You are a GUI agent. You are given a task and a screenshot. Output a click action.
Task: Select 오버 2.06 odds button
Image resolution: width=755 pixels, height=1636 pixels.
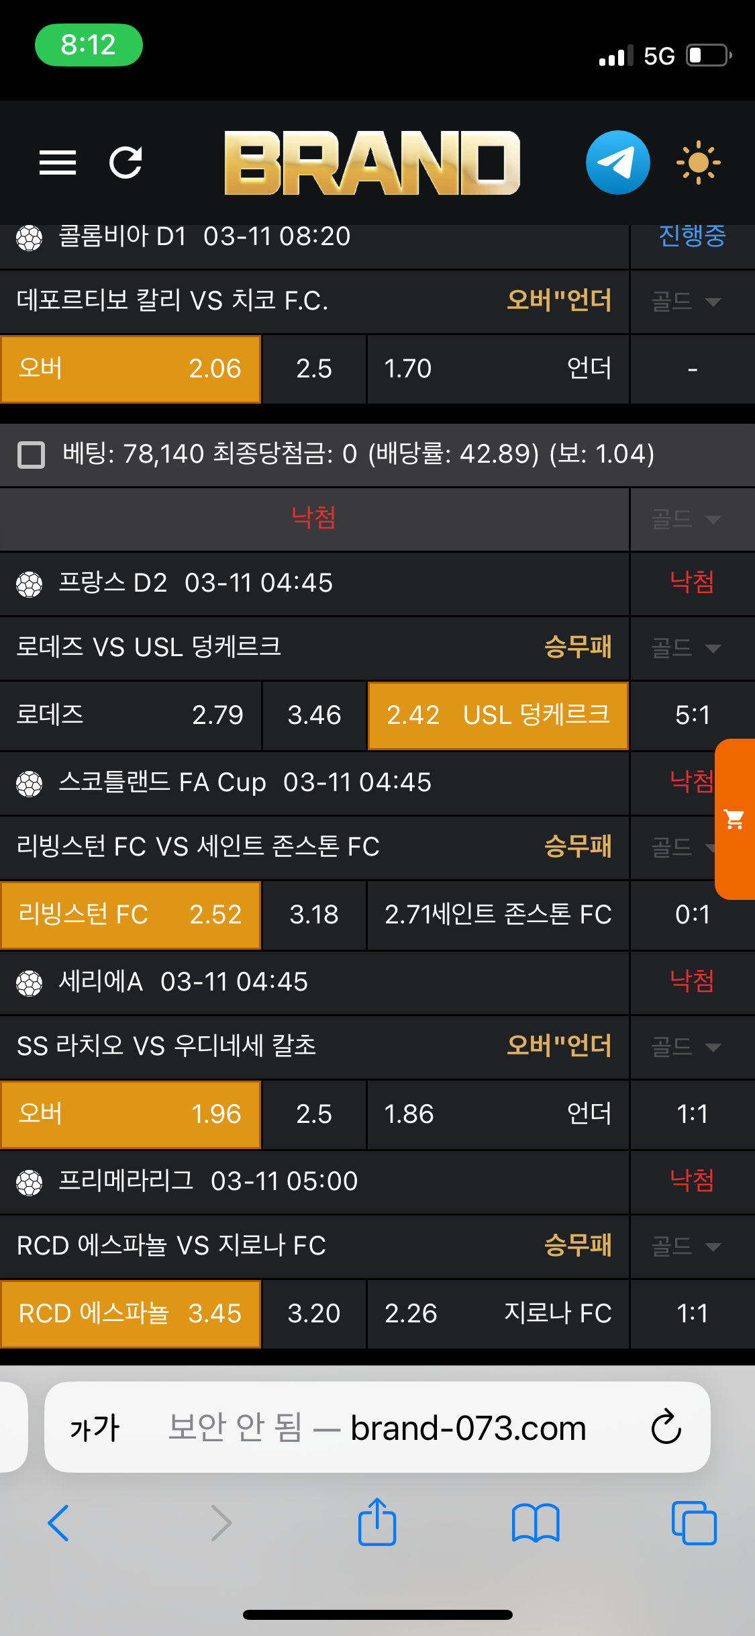131,369
